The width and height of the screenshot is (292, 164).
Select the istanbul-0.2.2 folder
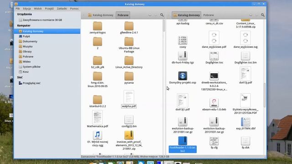click(98, 100)
